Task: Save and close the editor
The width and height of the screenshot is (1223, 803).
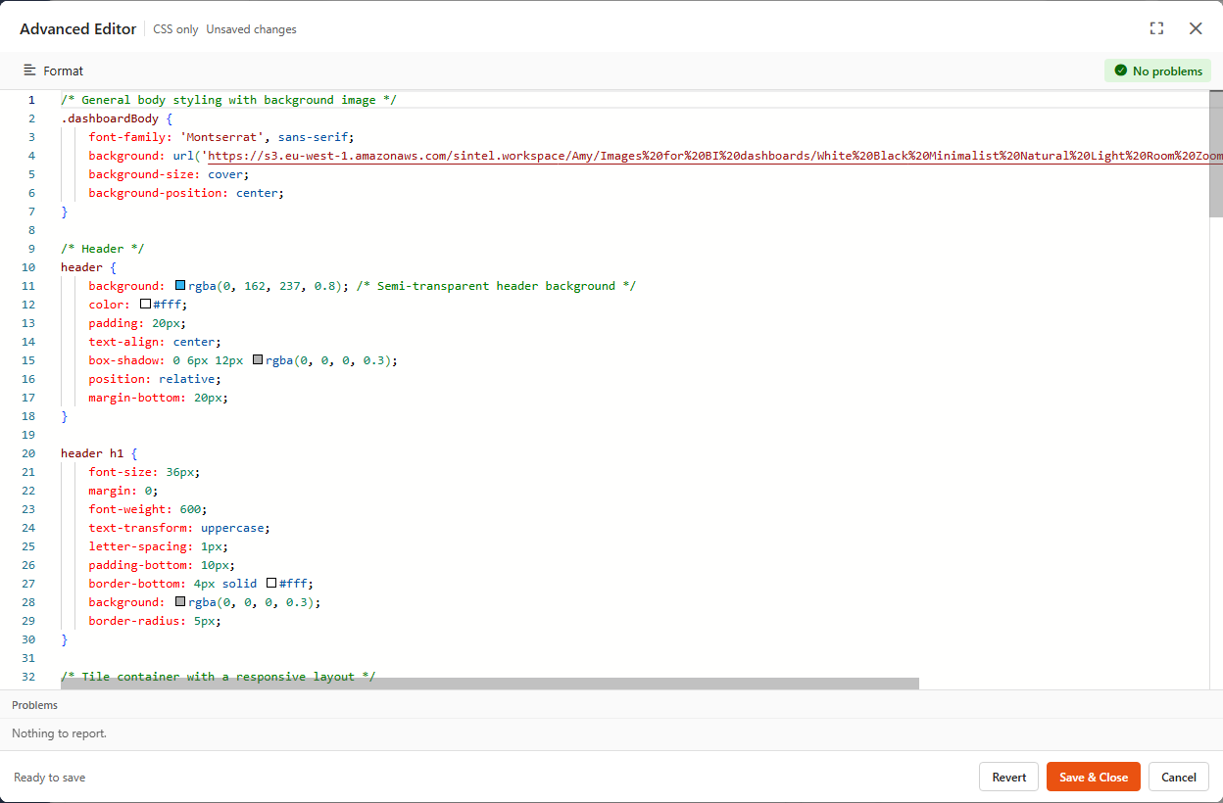Action: pos(1094,777)
